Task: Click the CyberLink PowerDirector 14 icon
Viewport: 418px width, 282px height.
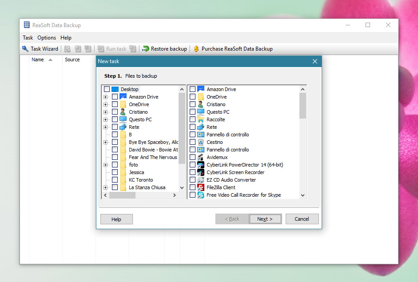Action: tap(200, 165)
